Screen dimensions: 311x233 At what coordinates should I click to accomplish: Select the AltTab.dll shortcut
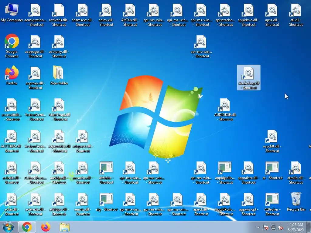pos(130,15)
